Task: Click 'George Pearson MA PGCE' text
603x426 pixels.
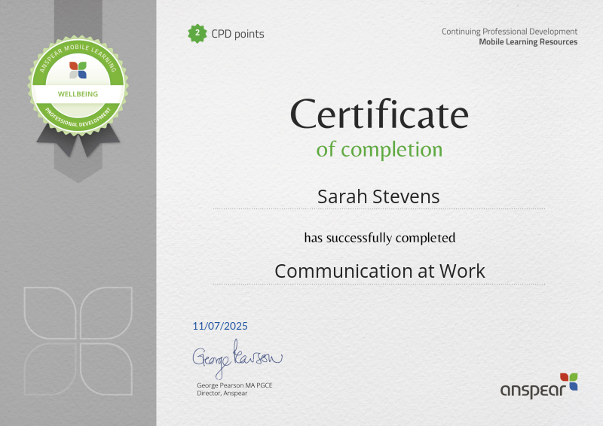Action: 234,385
